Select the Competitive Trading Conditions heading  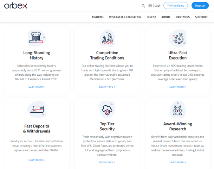107,55
